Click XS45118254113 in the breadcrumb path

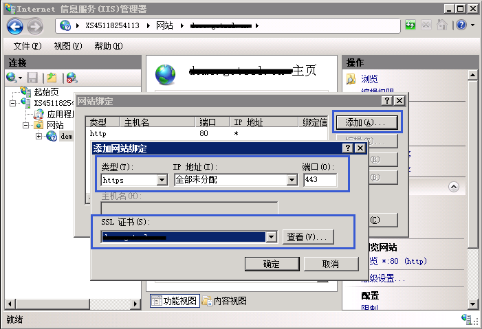[113, 25]
